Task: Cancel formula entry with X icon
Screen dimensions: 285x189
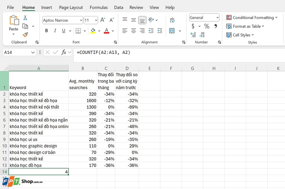Action: (48, 52)
